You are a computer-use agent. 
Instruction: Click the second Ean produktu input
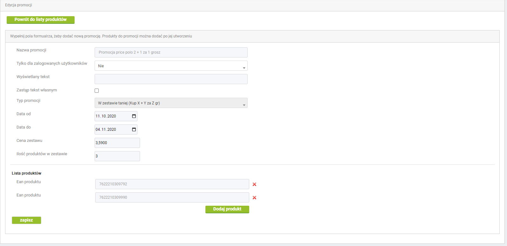(x=172, y=197)
